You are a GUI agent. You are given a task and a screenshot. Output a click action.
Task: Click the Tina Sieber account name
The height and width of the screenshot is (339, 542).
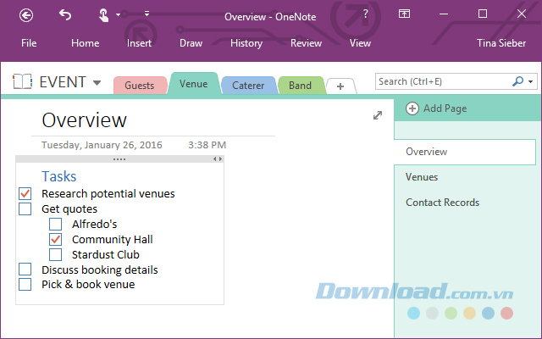click(501, 43)
